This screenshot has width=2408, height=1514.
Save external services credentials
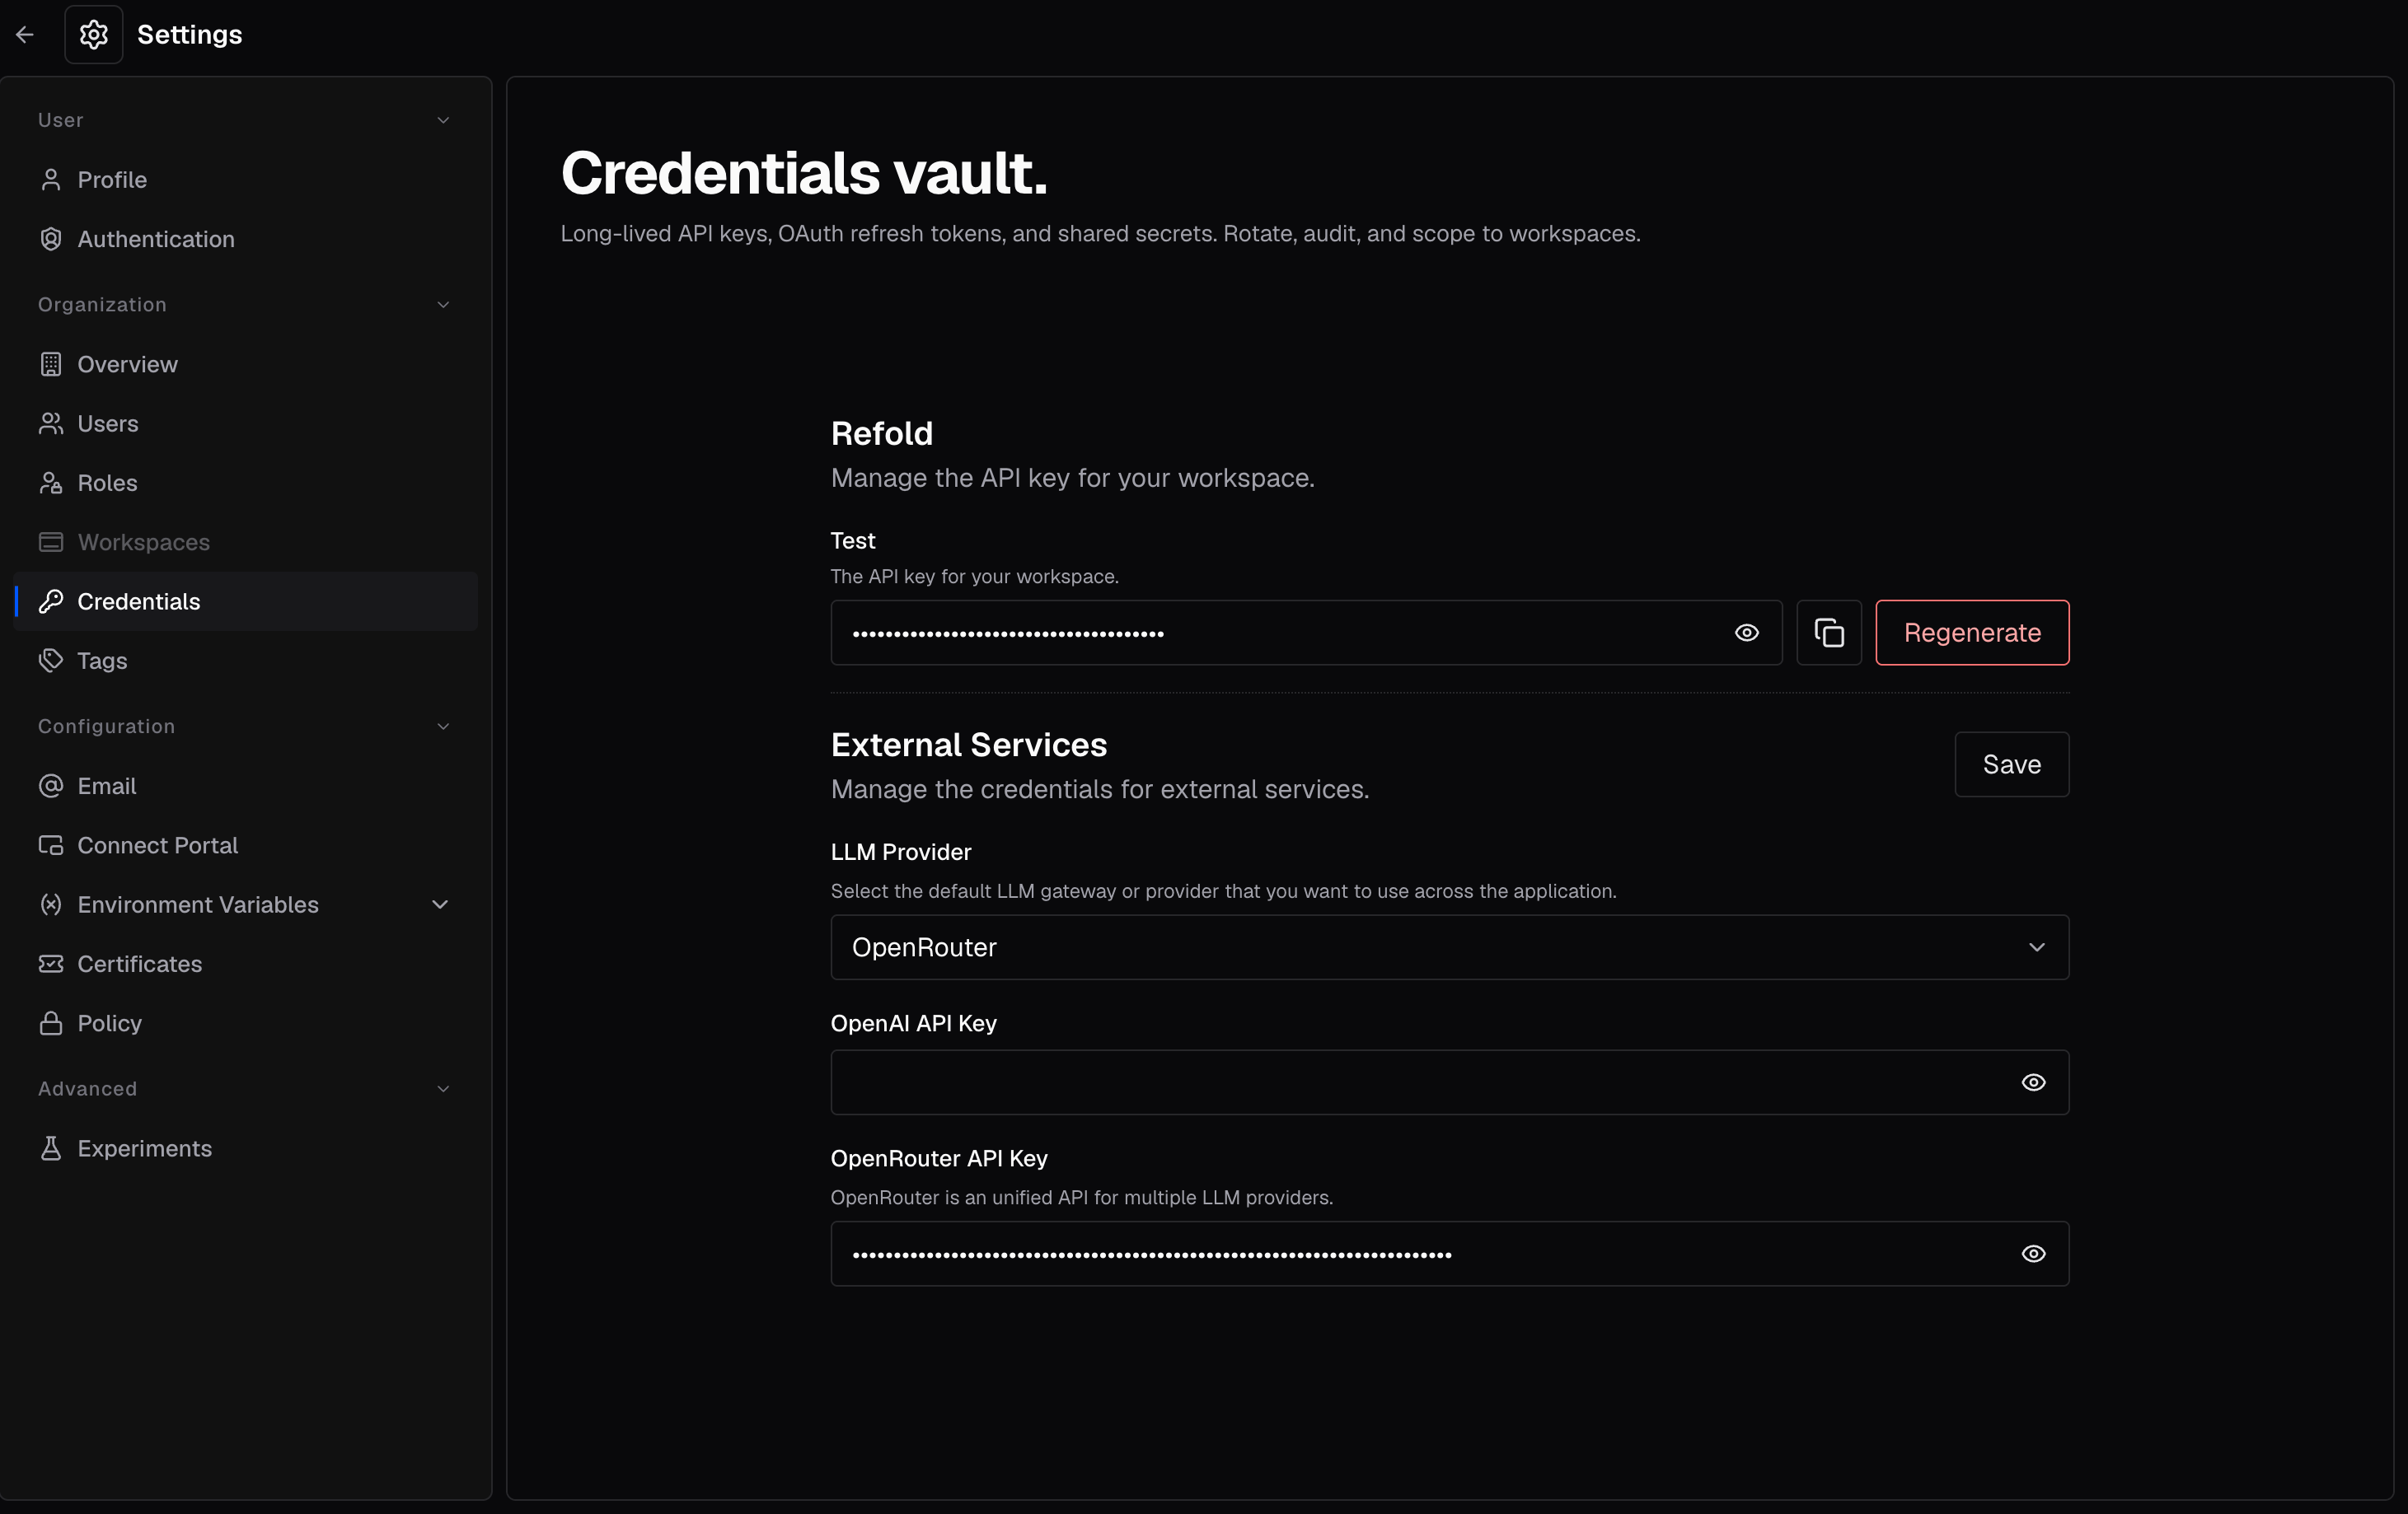tap(2012, 764)
